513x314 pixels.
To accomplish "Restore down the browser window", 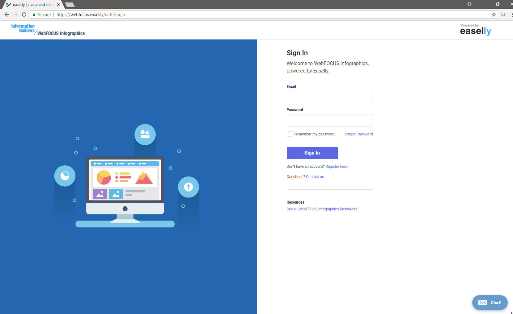I will pyautogui.click(x=498, y=4).
